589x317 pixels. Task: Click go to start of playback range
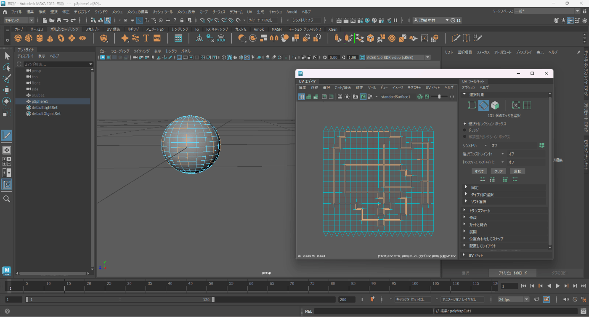pos(523,286)
